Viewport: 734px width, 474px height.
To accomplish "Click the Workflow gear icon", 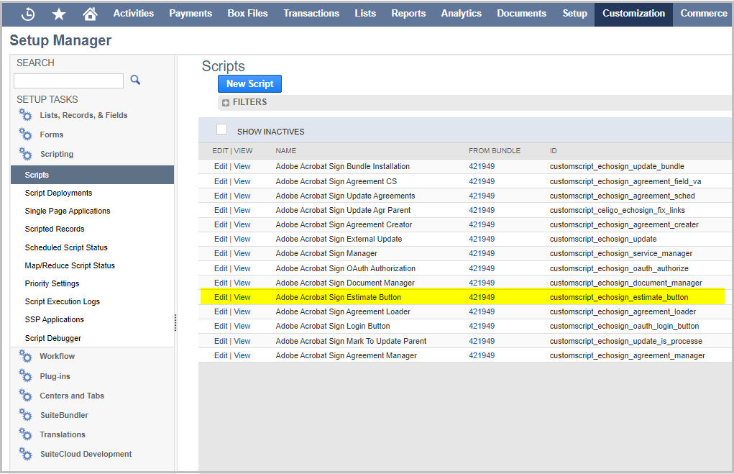I will point(26,357).
